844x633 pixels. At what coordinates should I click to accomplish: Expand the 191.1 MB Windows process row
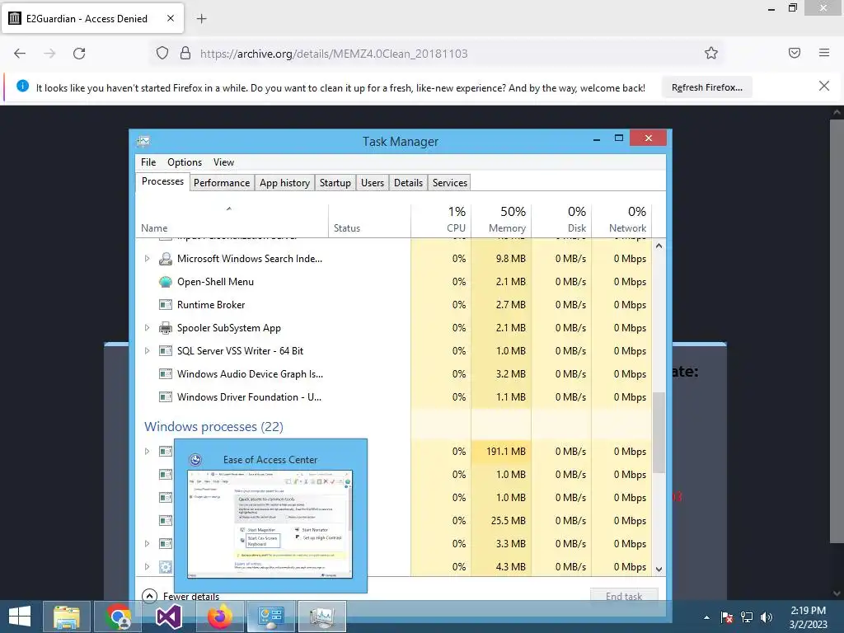point(147,452)
